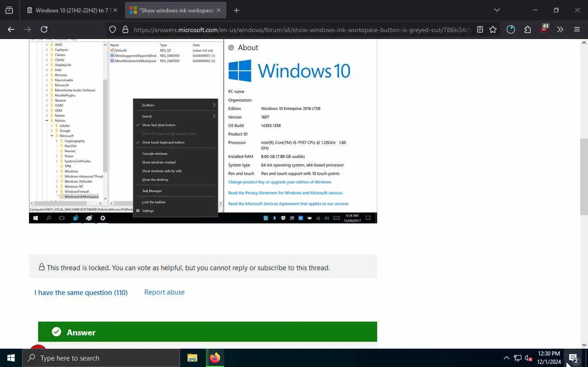Click the green Answer banner

[x=208, y=332]
